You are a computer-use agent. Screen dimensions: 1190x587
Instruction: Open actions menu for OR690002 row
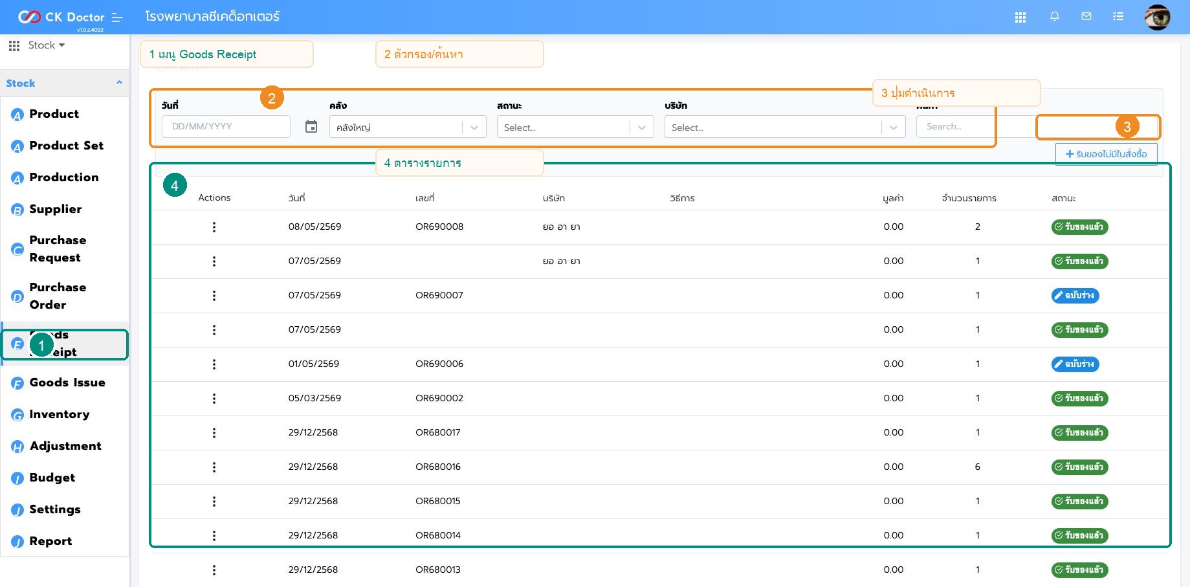pos(214,399)
